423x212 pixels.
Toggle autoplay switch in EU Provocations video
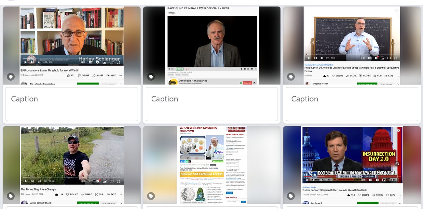83,62
